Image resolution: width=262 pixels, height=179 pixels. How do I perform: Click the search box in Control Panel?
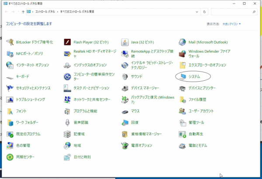231,11
